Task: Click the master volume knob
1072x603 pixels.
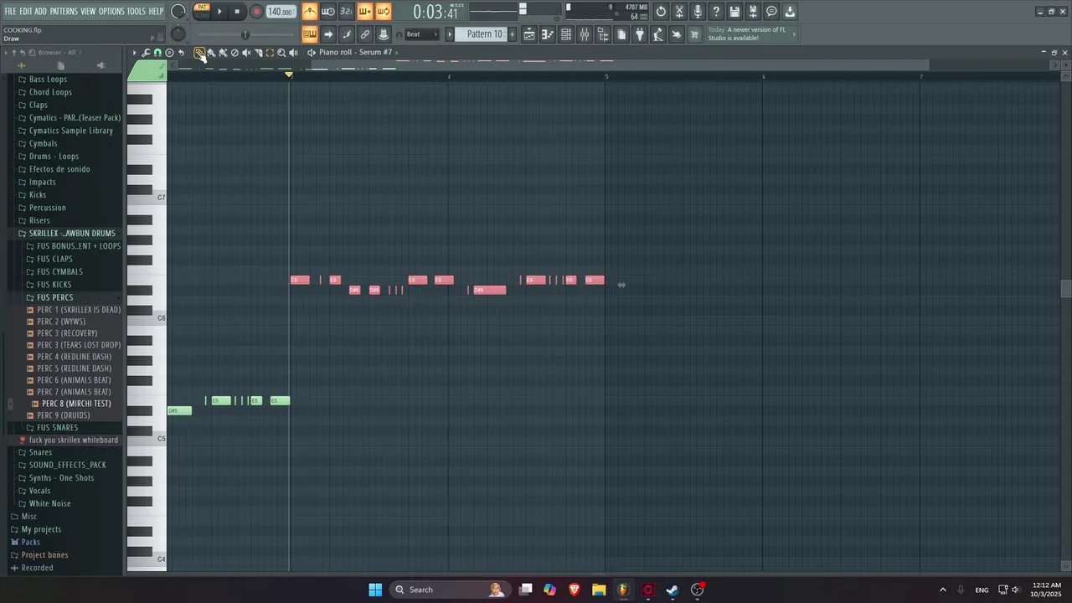Action: (x=178, y=12)
